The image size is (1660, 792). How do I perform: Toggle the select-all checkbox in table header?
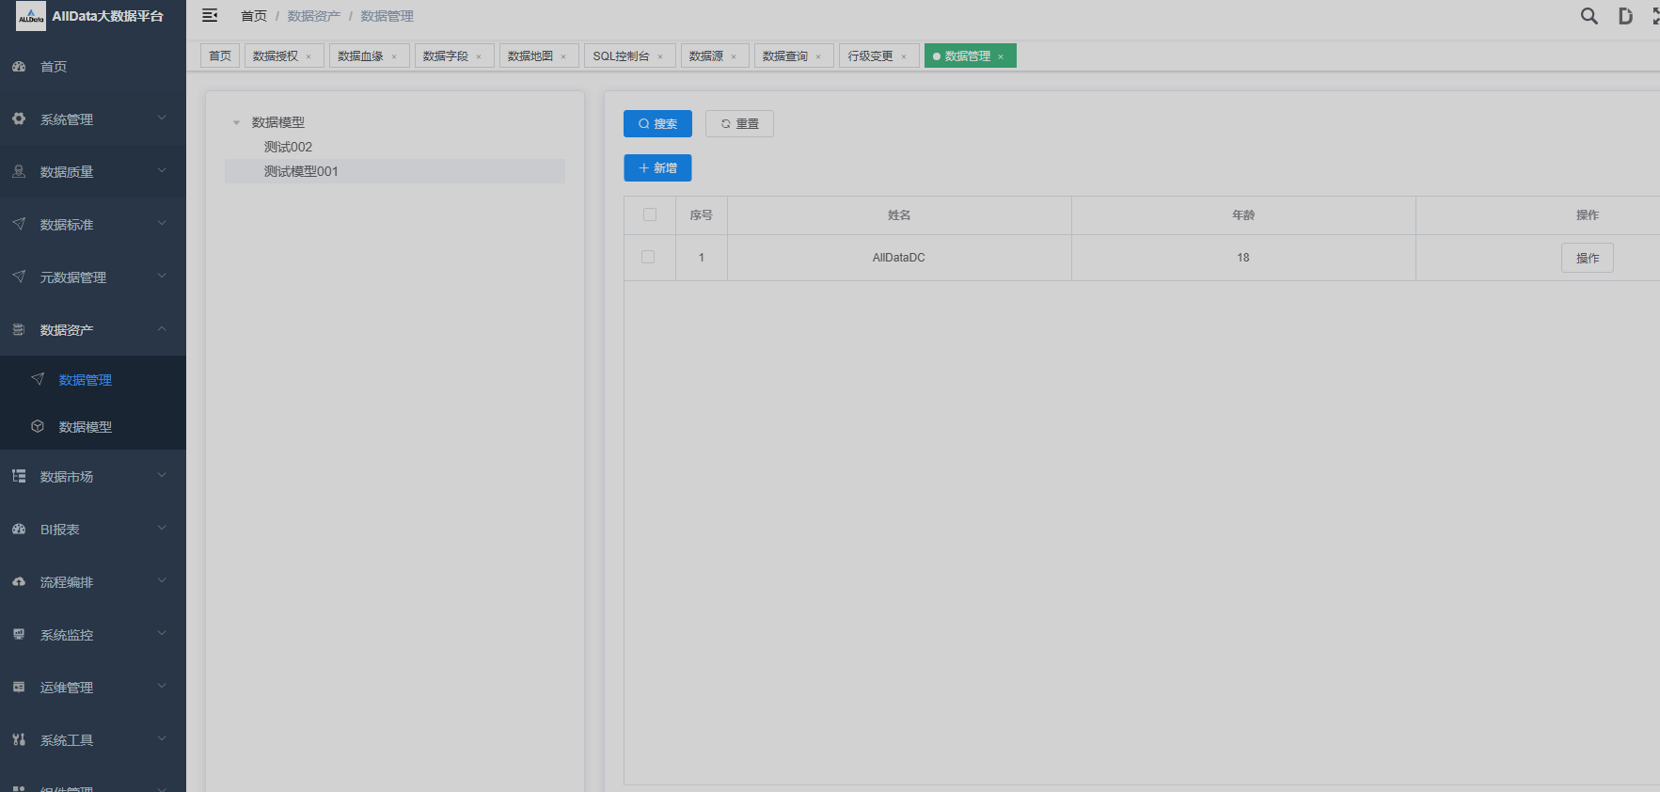649,214
